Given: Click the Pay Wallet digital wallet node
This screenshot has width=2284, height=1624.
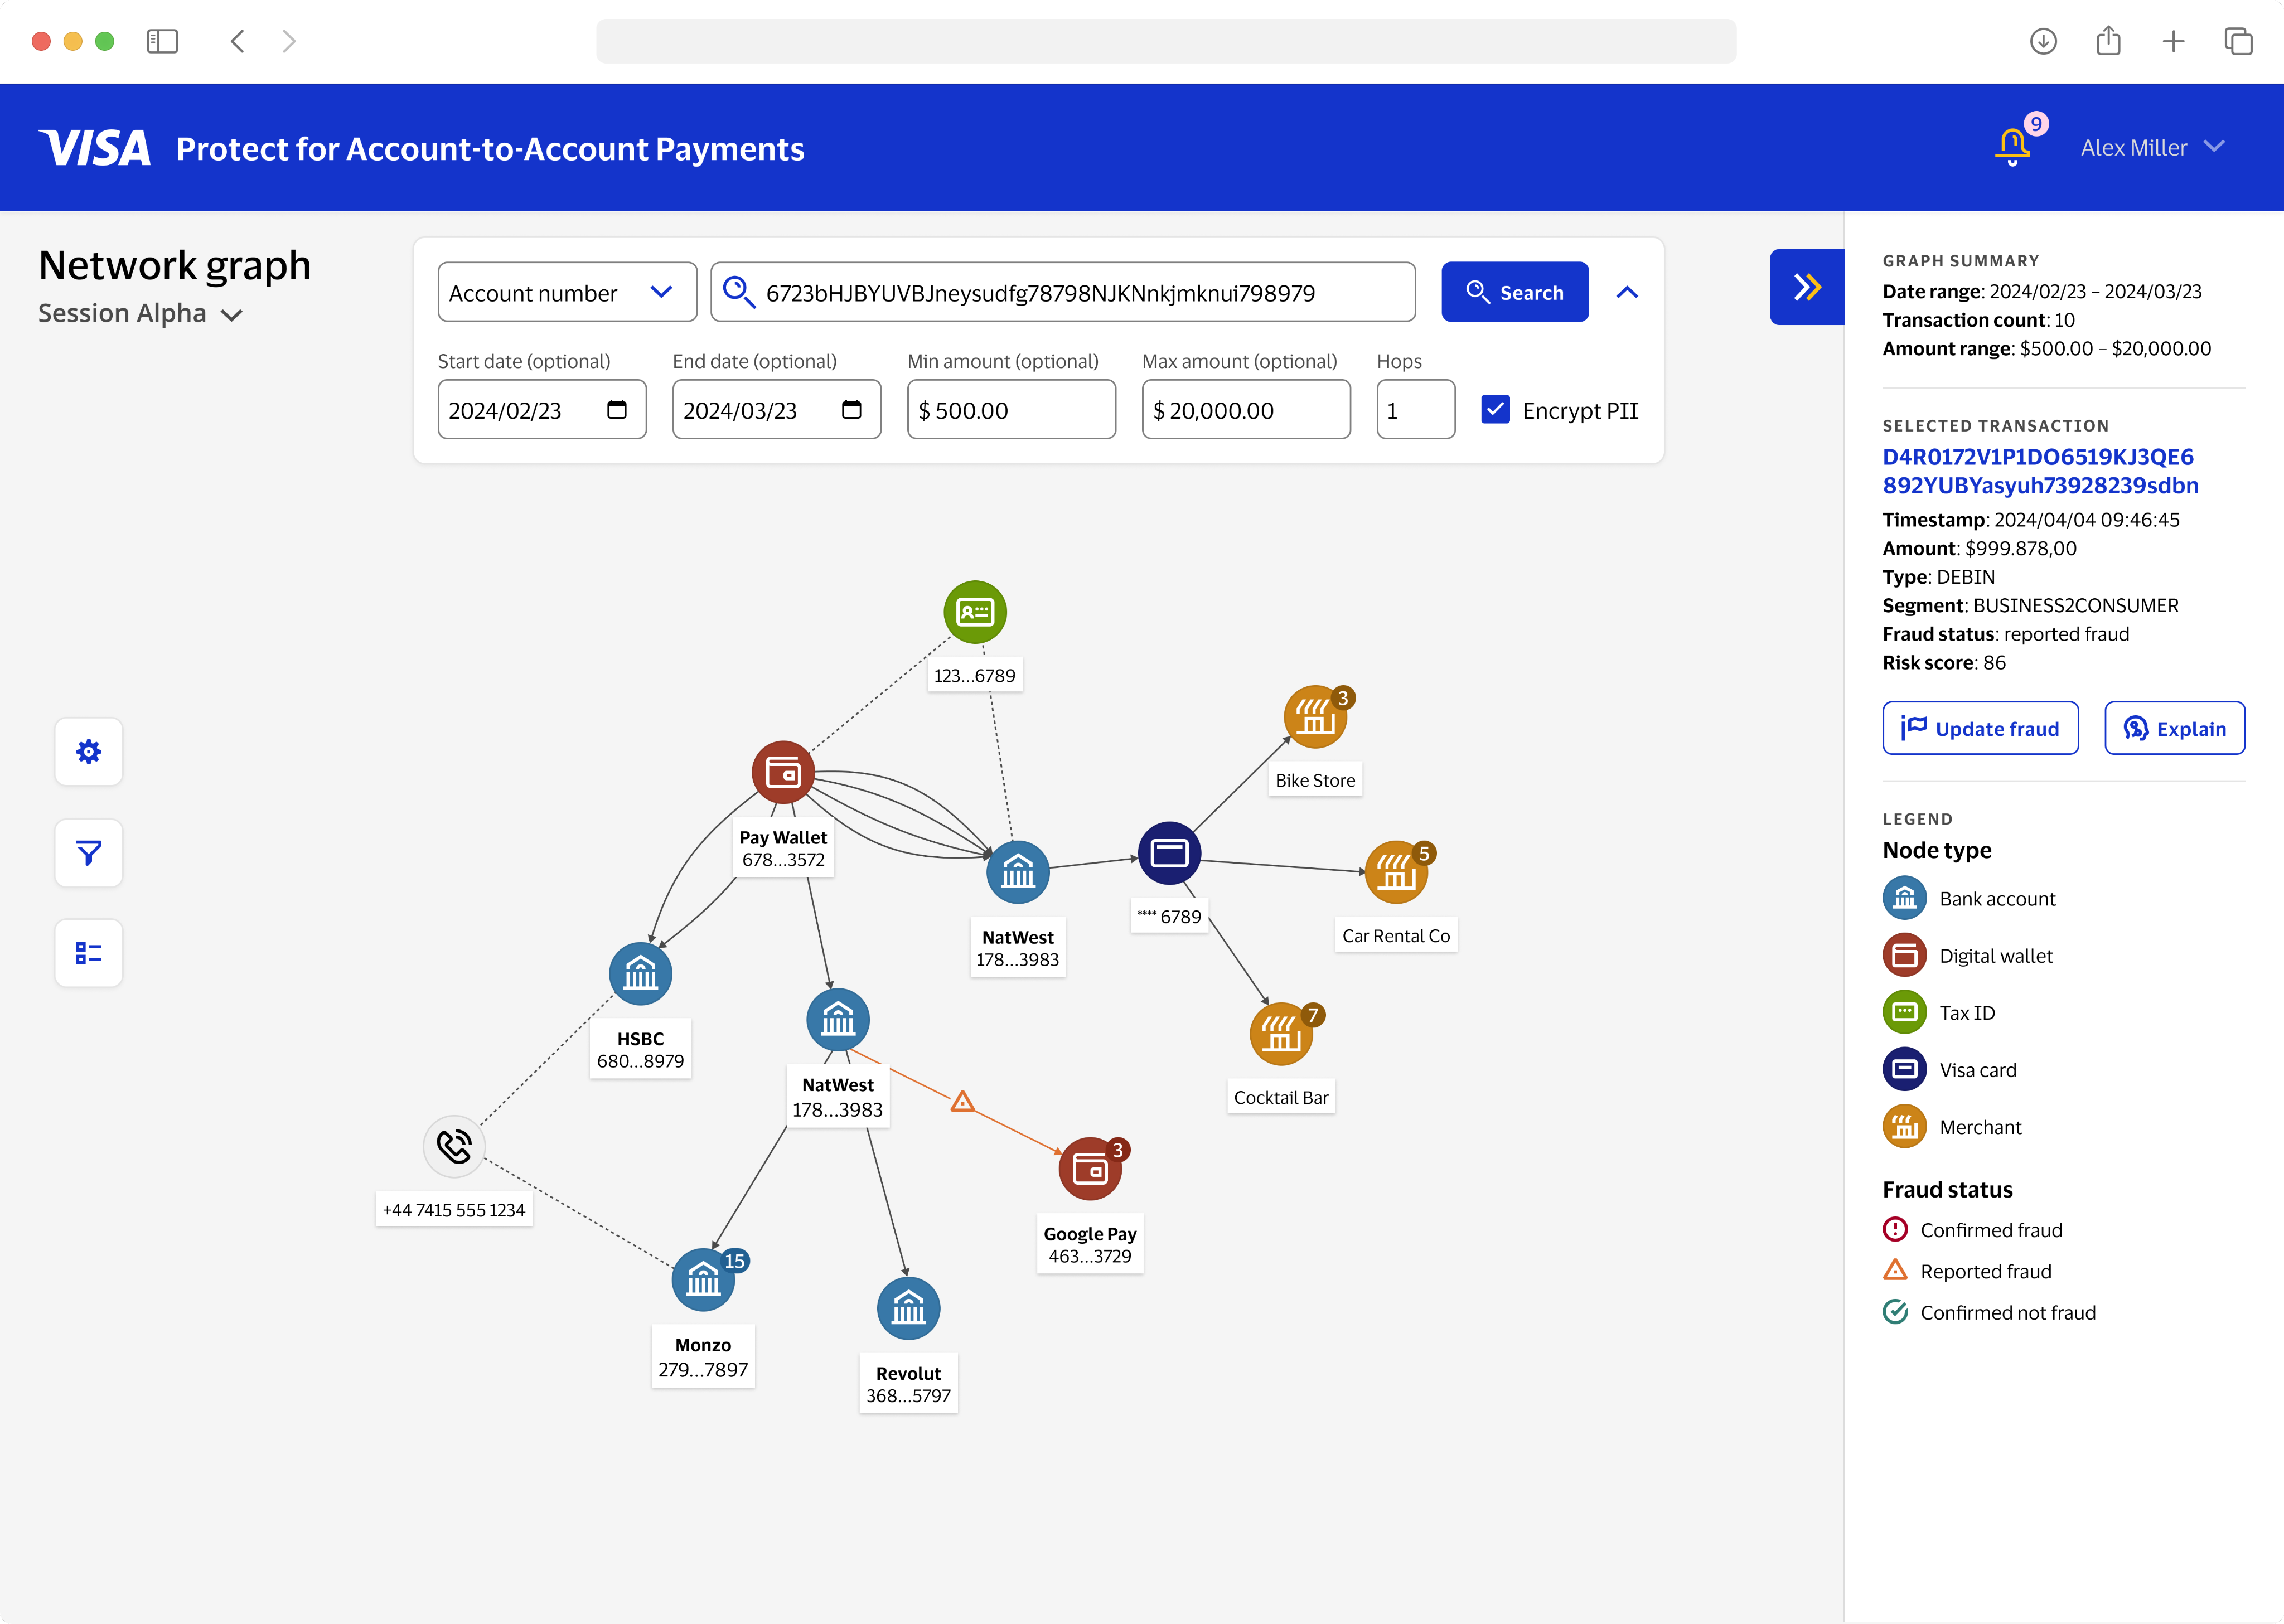Looking at the screenshot, I should (x=784, y=771).
